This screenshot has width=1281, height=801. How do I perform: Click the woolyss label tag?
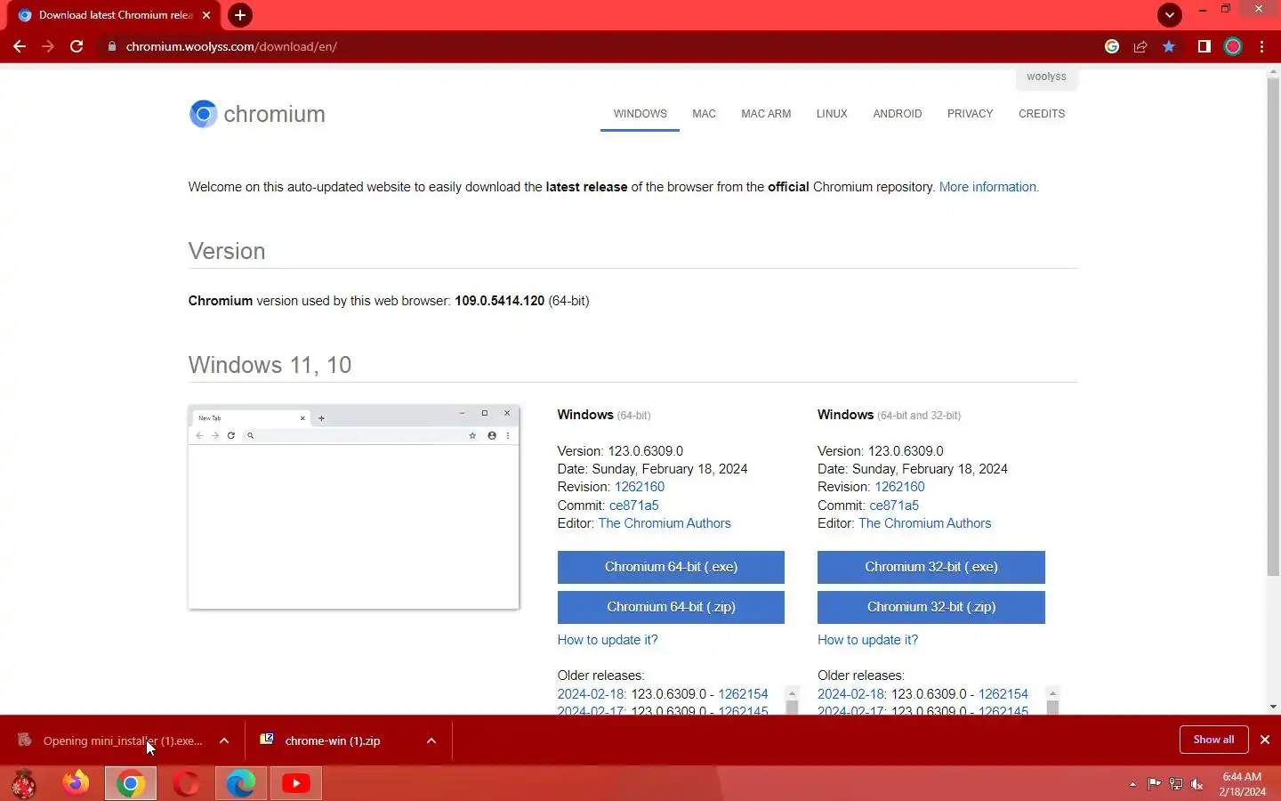click(1046, 77)
